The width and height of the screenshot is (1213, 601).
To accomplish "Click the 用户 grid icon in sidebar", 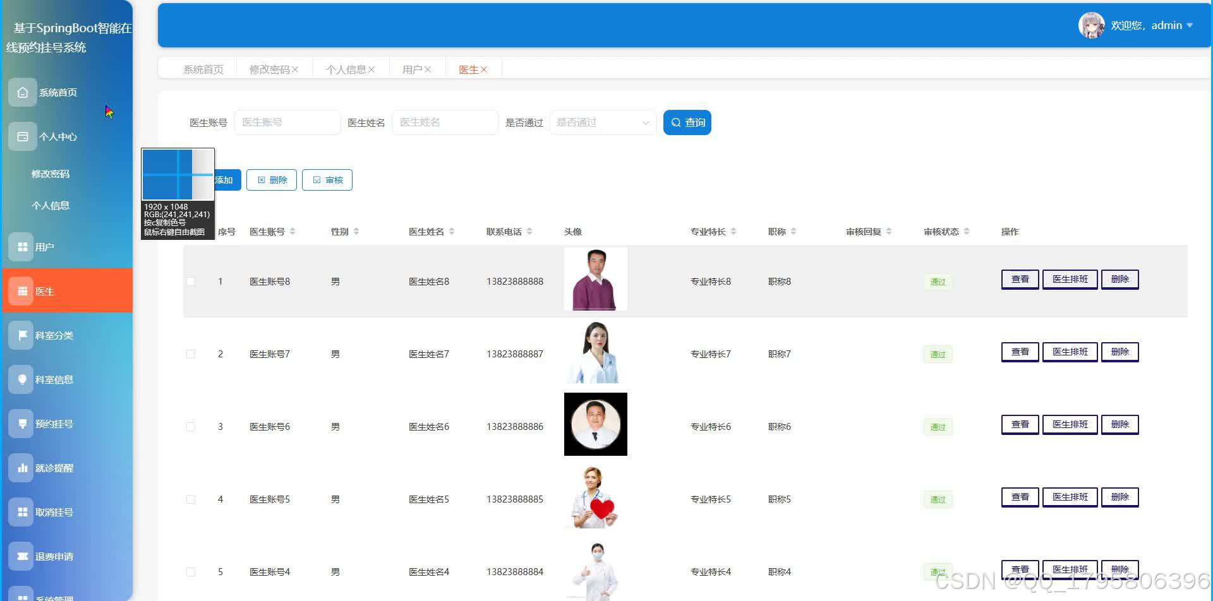I will 22,247.
